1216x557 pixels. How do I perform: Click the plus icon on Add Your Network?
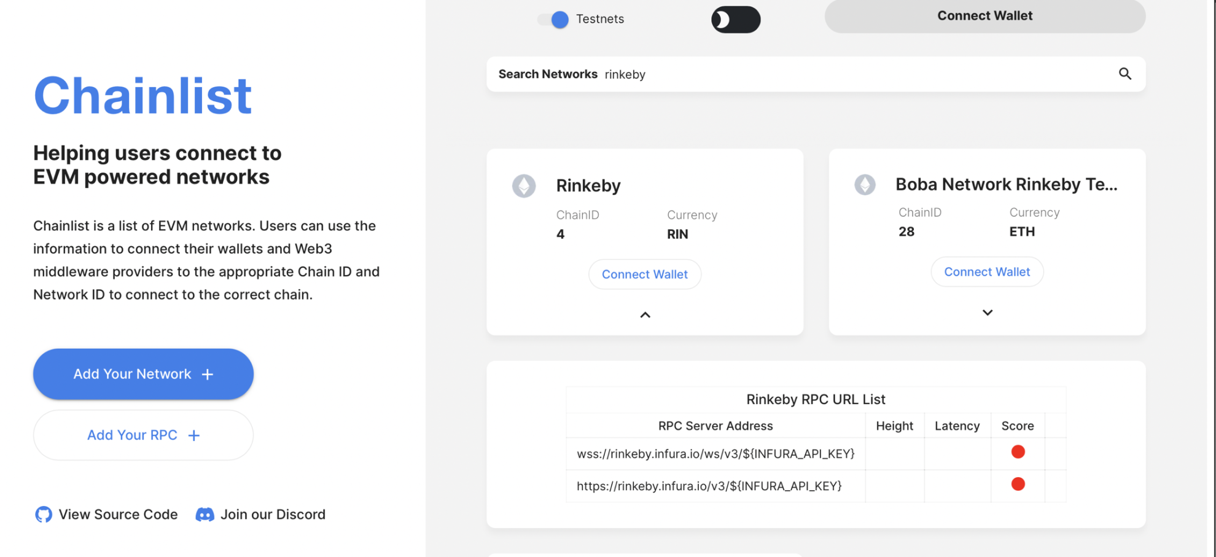click(208, 373)
